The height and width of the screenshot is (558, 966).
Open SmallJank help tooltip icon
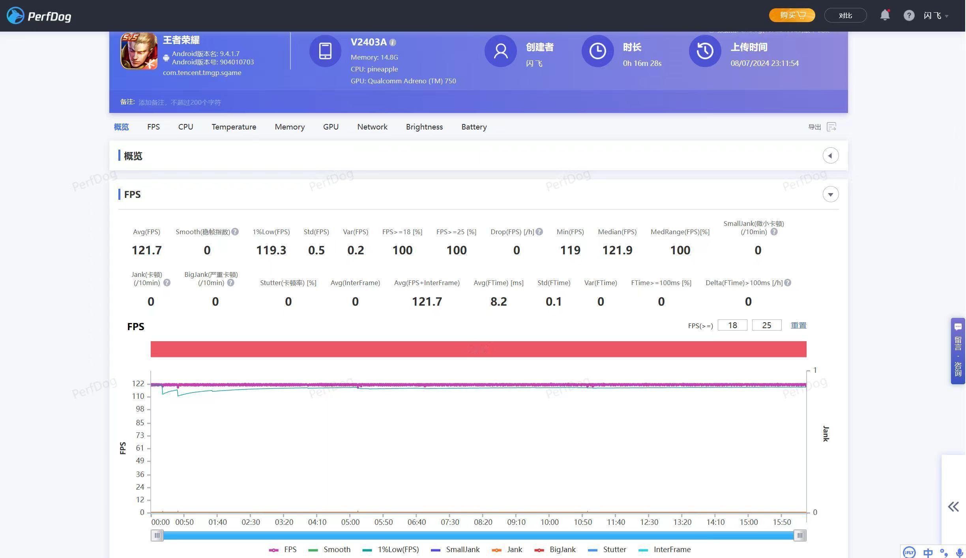(774, 232)
